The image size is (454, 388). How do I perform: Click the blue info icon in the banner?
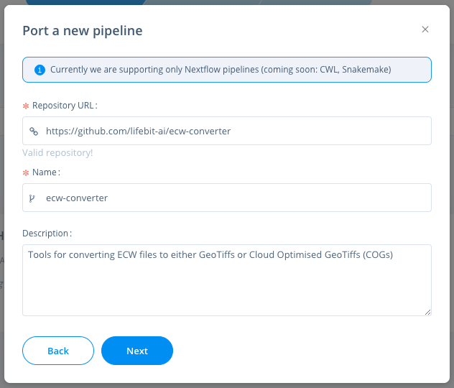40,70
